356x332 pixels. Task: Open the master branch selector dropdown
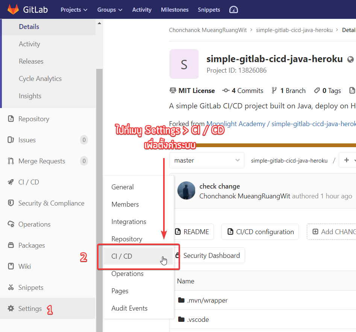tap(207, 160)
